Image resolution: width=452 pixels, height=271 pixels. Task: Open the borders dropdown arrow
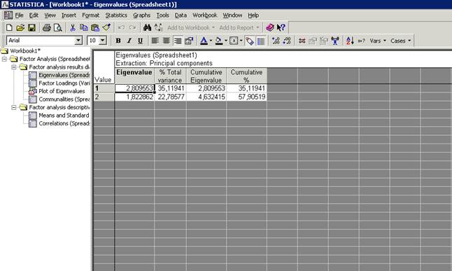click(241, 41)
